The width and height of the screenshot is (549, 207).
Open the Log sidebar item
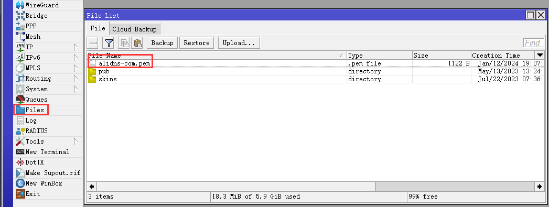(x=26, y=121)
